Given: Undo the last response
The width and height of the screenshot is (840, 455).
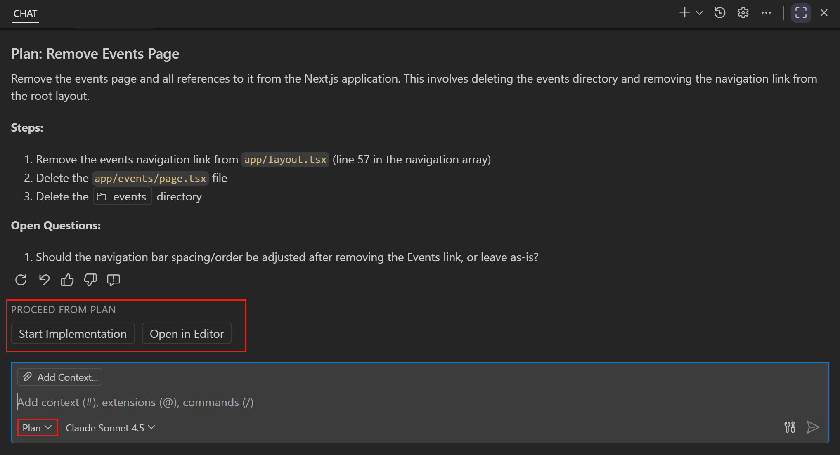Looking at the screenshot, I should (x=44, y=280).
